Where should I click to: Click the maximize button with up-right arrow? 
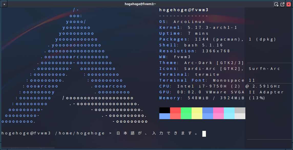click(282, 4)
